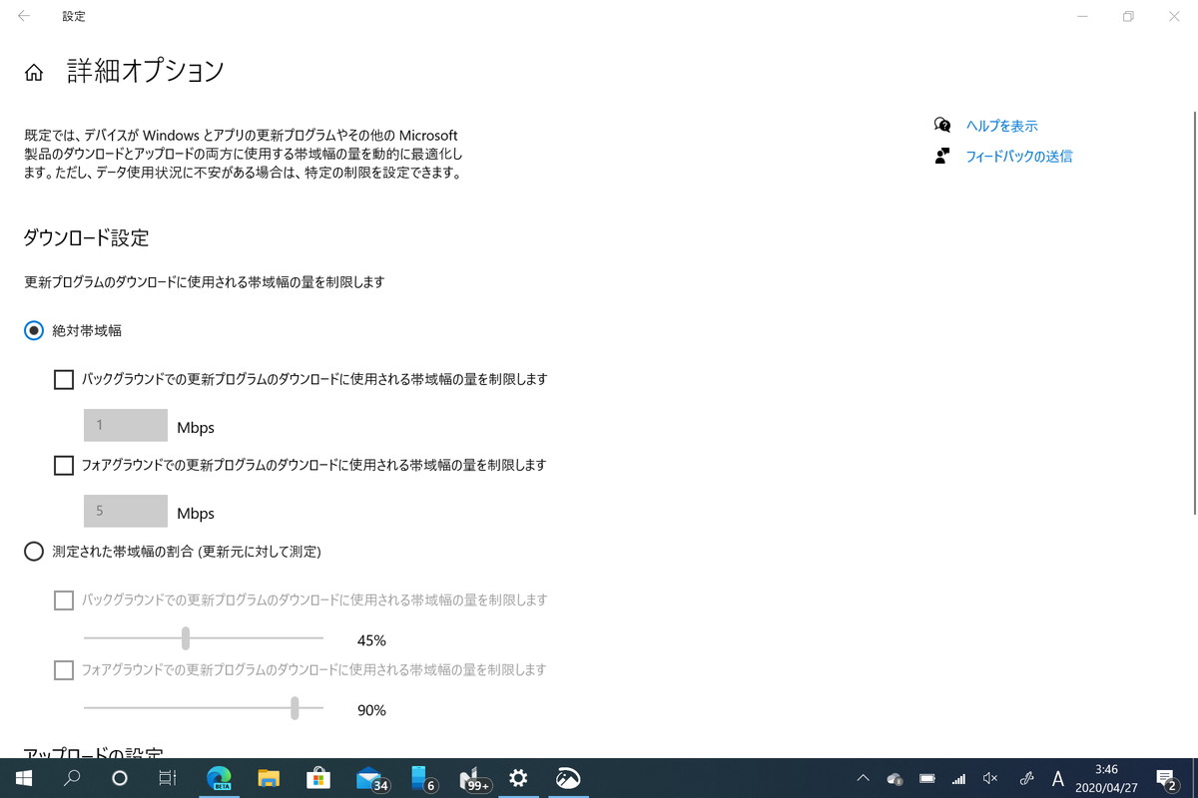
Task: Enable foreground download bandwidth limit checkbox
Action: tap(64, 465)
